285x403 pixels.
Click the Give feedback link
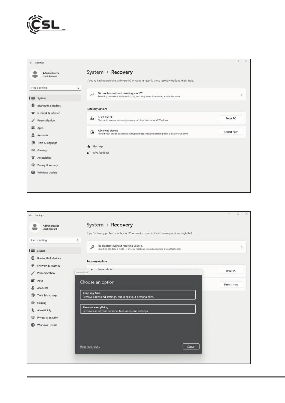coord(101,153)
